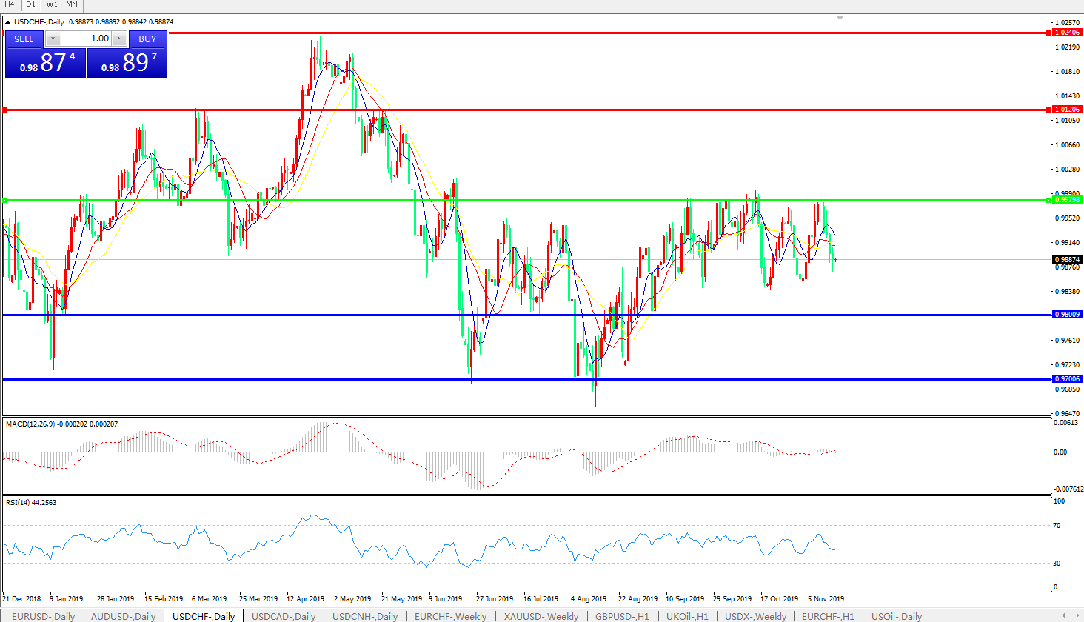Select the red 1.02406 price label
This screenshot has width=1084, height=622.
[1067, 33]
